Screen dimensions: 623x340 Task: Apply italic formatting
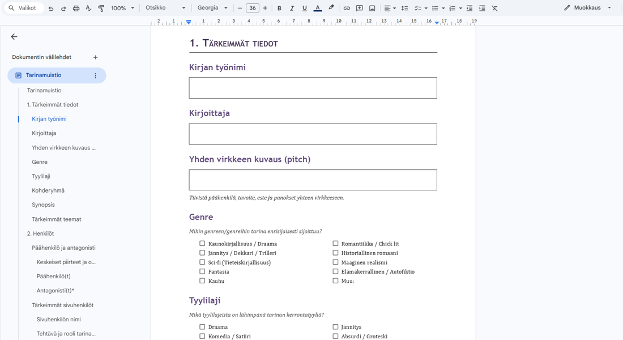pos(292,8)
